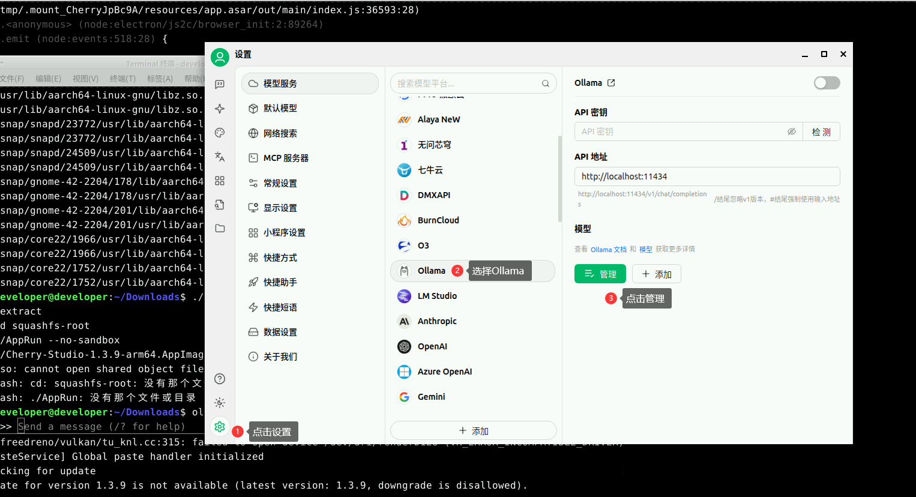Open the 模型 link after Ollama 文档

pos(646,249)
